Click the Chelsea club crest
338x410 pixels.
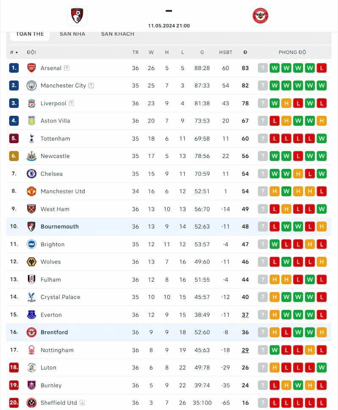click(32, 174)
